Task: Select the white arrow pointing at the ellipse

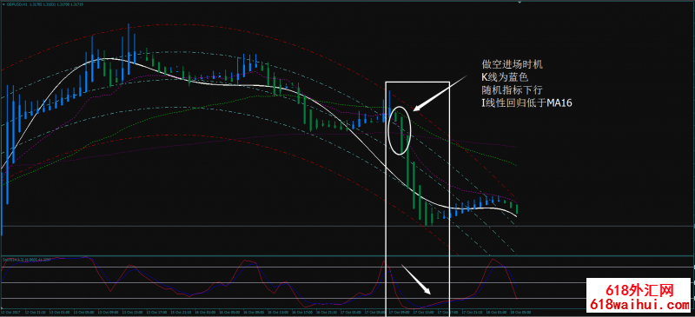Action: (x=440, y=93)
